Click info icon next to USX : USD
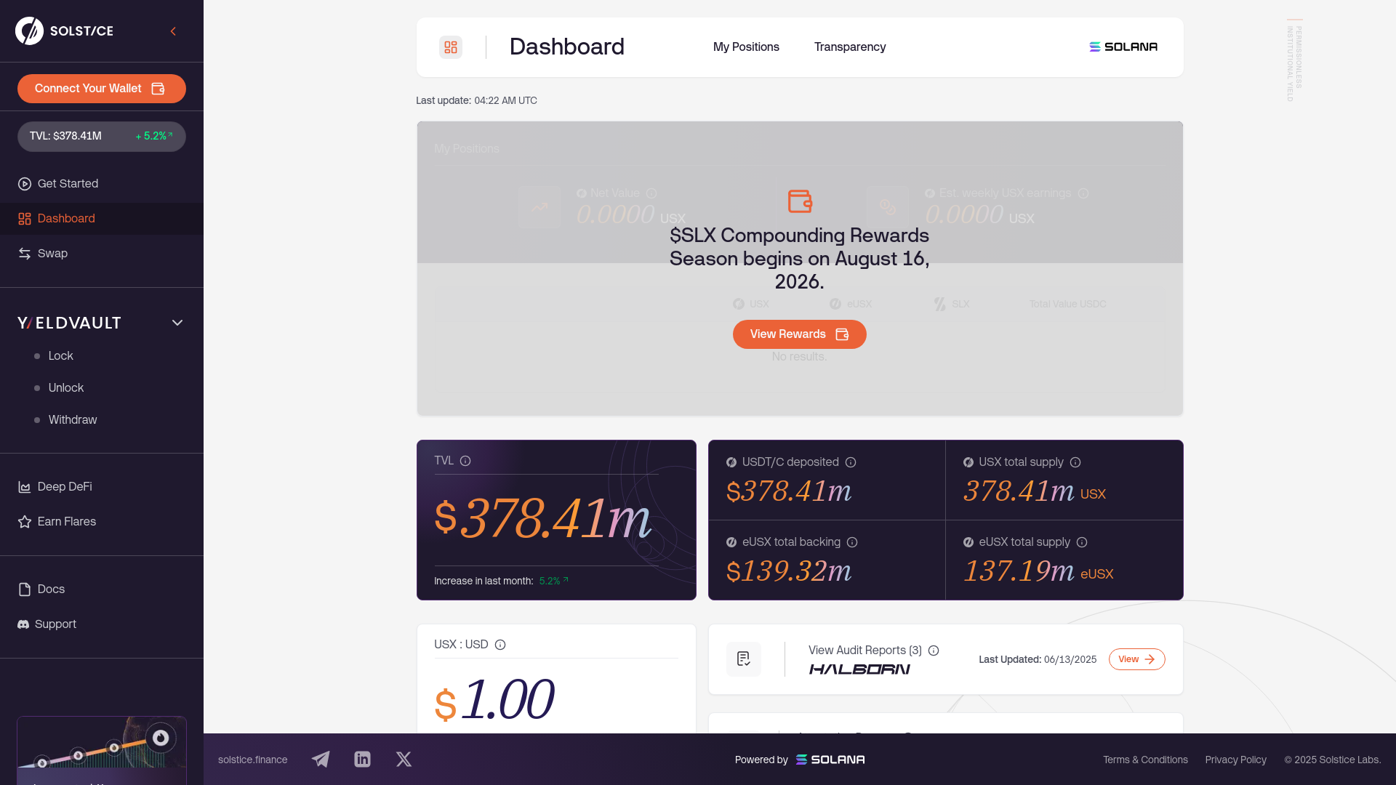This screenshot has width=1396, height=785. (x=500, y=645)
